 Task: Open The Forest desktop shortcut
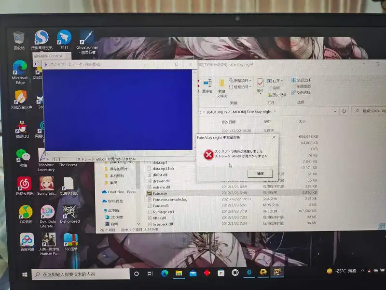pos(68,165)
